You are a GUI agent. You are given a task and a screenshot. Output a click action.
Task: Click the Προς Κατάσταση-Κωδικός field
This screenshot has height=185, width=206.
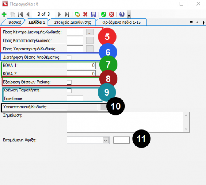coord(75,40)
